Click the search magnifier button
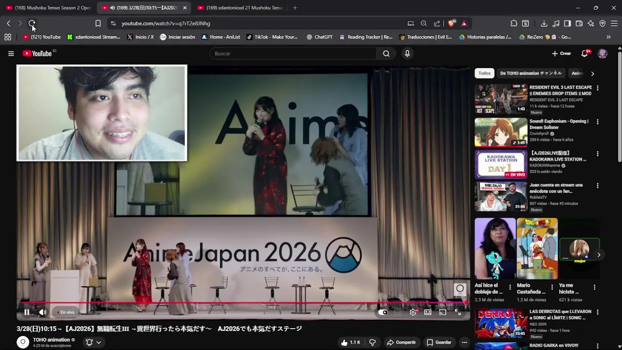Image resolution: width=622 pixels, height=350 pixels. 386,53
